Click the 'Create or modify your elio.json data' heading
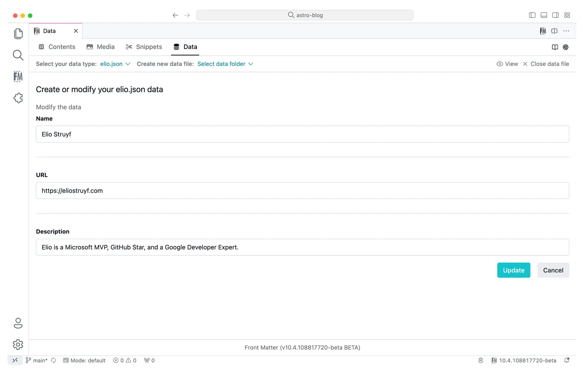 point(99,90)
